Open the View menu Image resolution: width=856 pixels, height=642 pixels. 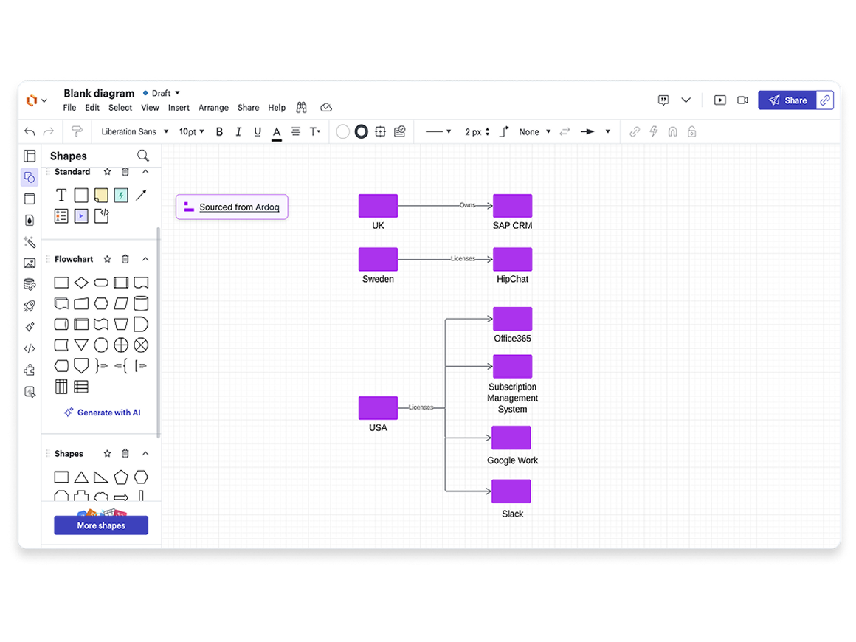pyautogui.click(x=150, y=108)
